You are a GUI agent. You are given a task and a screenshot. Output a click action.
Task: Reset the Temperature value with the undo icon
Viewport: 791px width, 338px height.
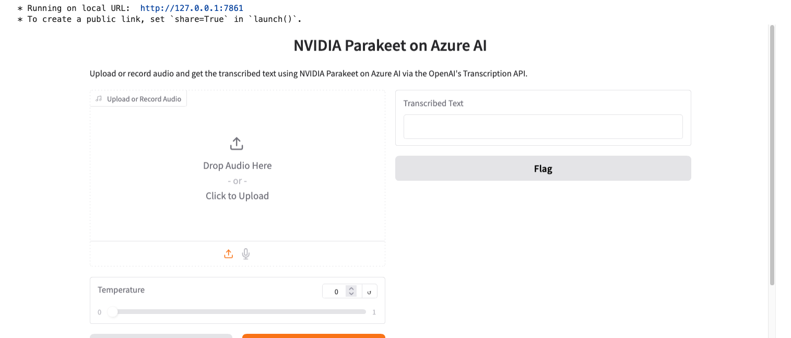point(369,291)
